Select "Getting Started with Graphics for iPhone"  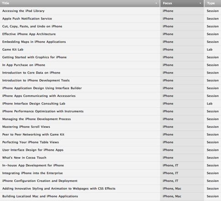coord(35,57)
